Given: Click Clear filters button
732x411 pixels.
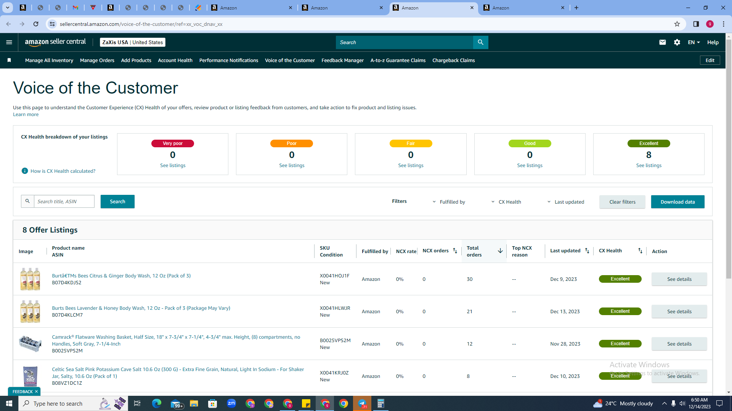Looking at the screenshot, I should click(x=622, y=202).
